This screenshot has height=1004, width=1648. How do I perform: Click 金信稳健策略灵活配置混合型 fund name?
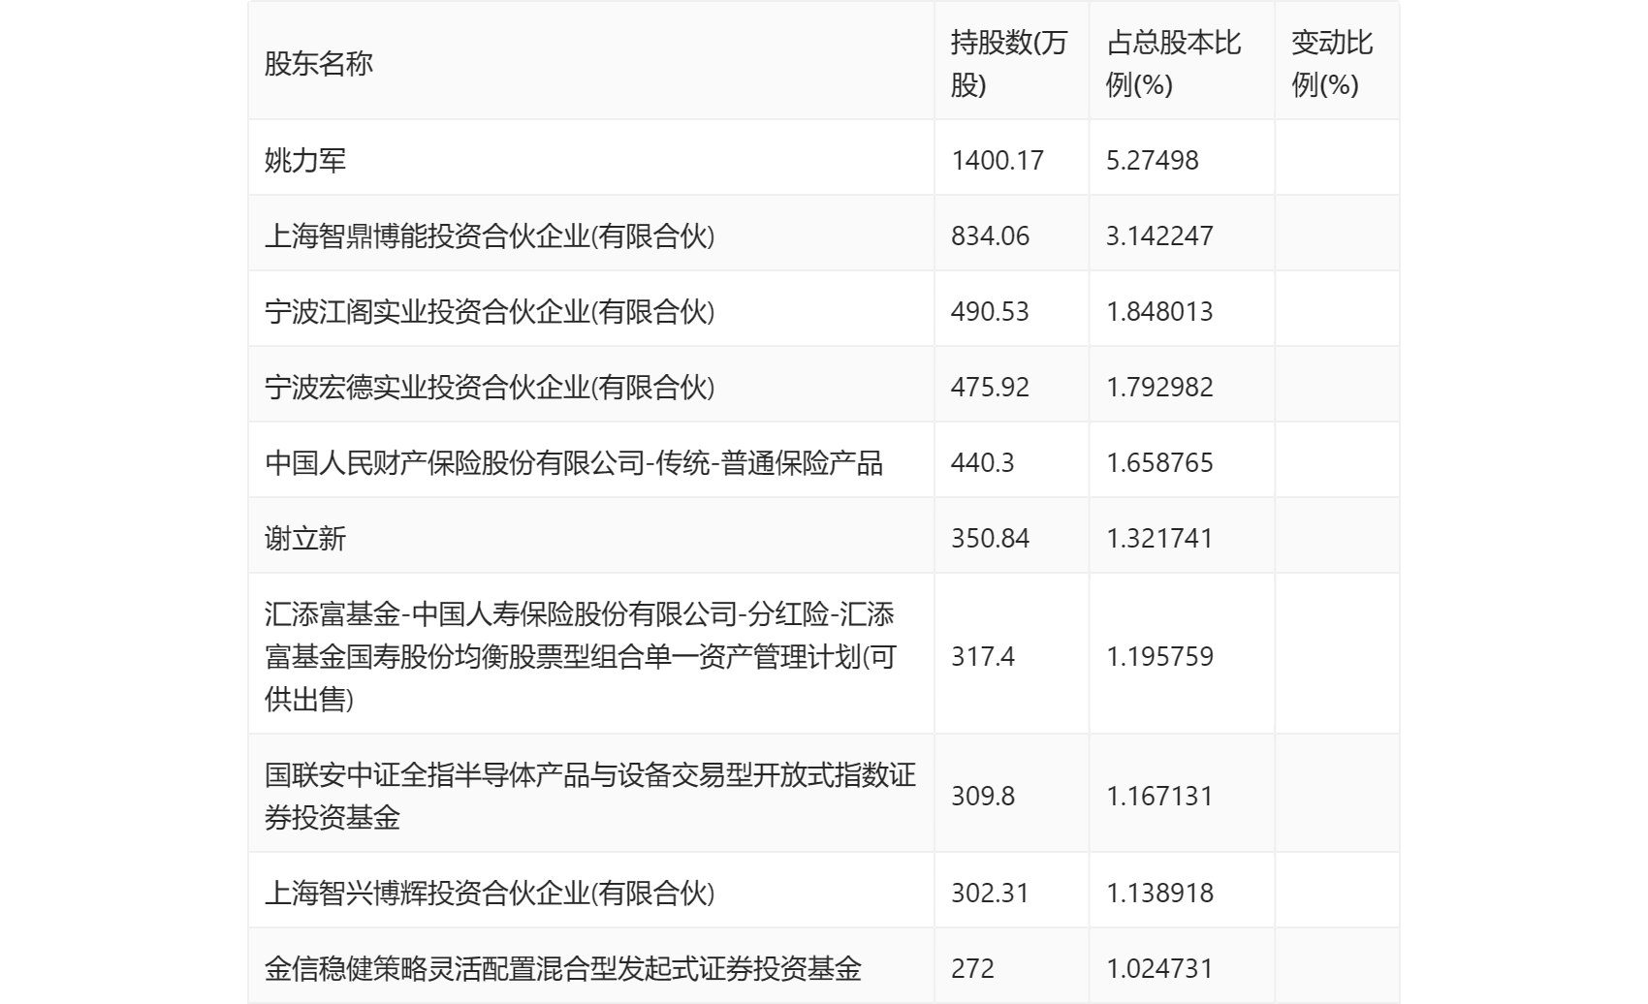563,968
